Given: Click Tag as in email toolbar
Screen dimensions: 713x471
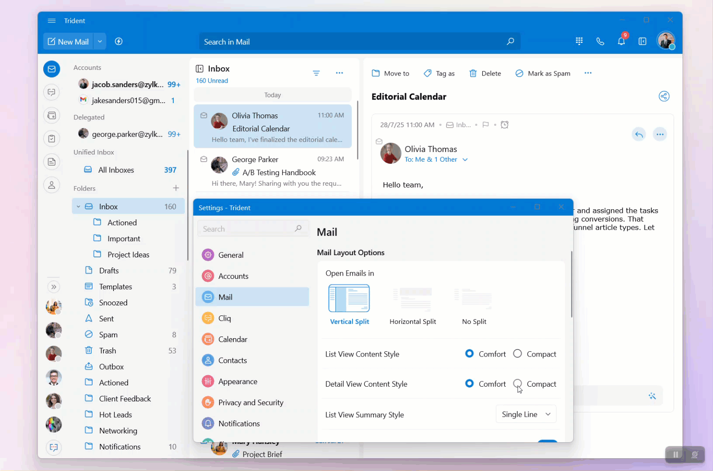Looking at the screenshot, I should coord(439,73).
